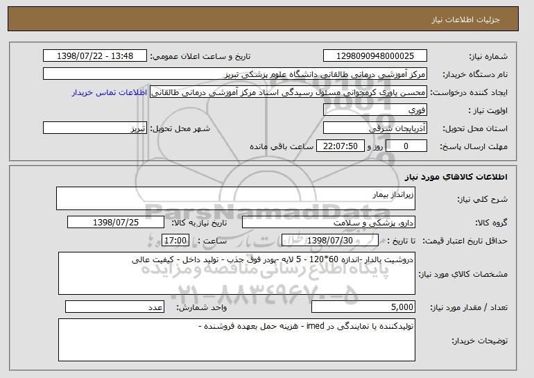This screenshot has height=378, width=534.
Task: Click the جزئیات اطلاعات نیاز header title
Action: (x=465, y=19)
